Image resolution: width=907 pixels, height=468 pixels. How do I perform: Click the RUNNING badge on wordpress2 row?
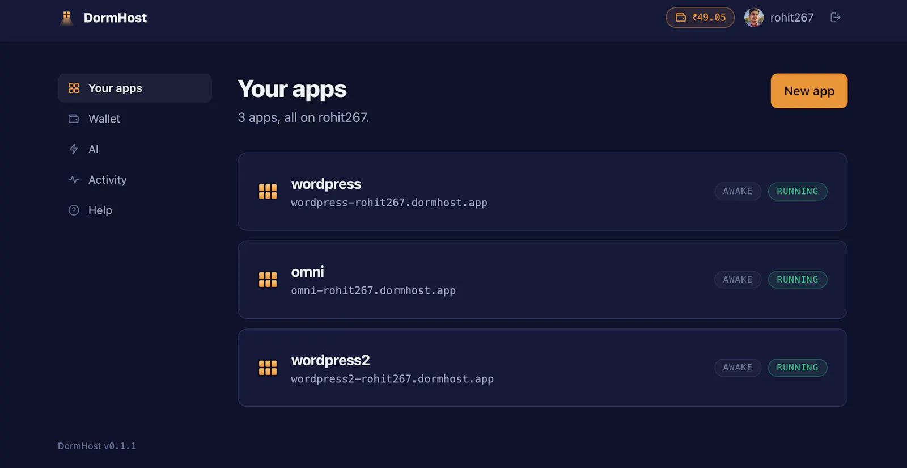(798, 368)
